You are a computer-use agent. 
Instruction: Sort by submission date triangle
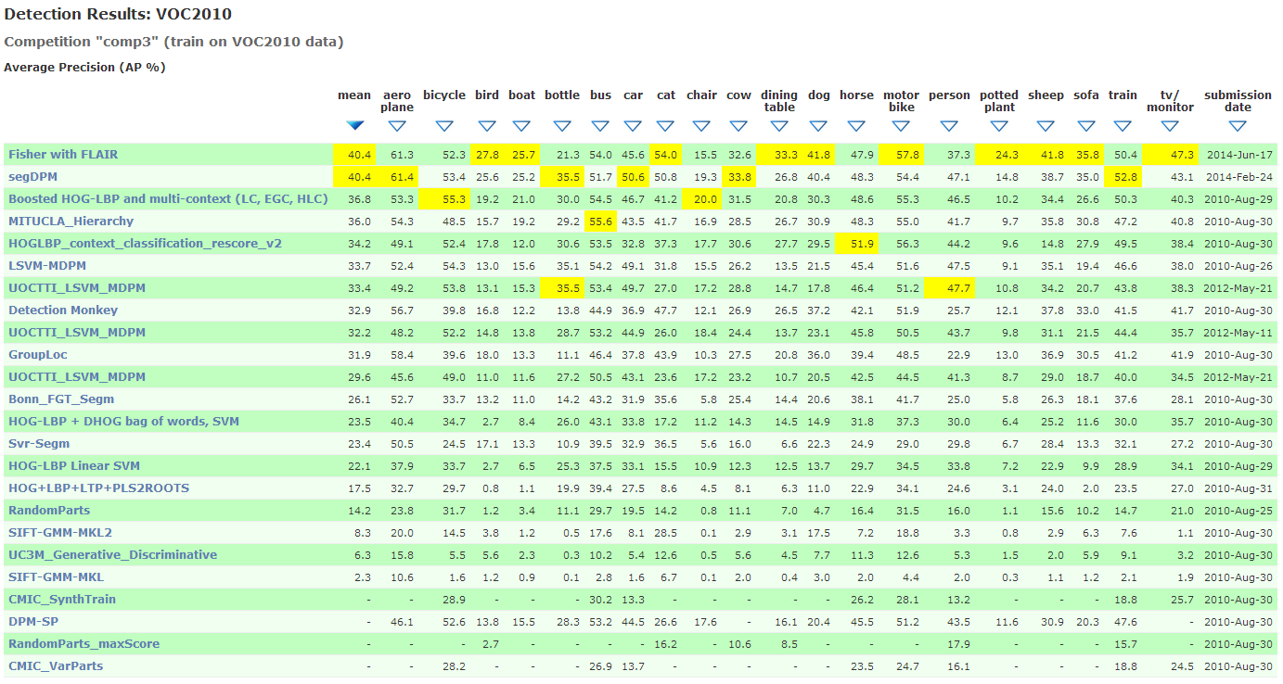[x=1238, y=126]
